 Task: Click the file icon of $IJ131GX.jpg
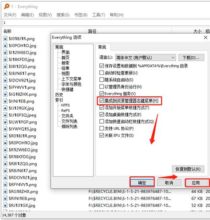tap(5, 108)
